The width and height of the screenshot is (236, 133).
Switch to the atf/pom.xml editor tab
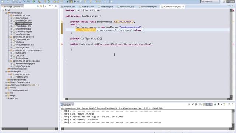[68, 7]
